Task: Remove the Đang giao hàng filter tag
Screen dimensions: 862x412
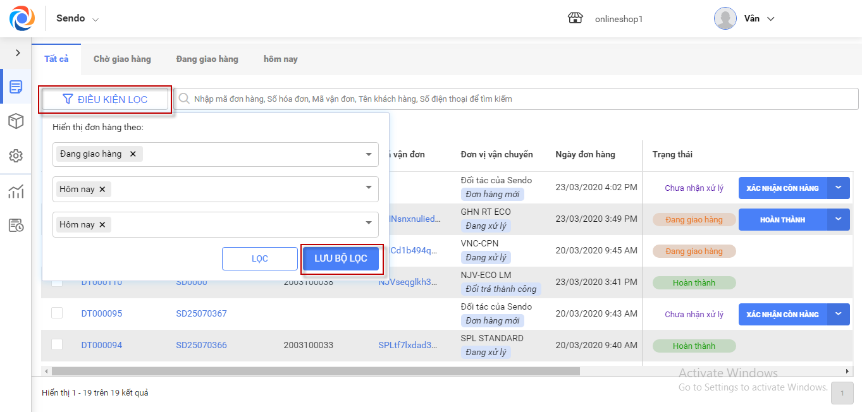Action: (x=133, y=154)
